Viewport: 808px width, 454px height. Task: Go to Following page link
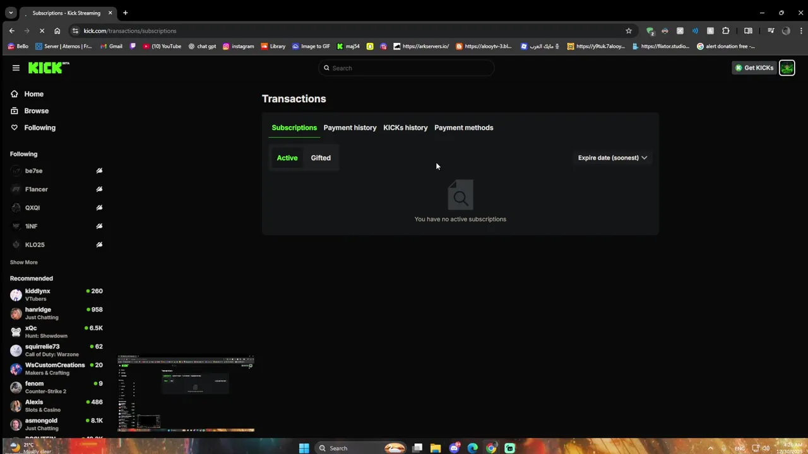click(x=40, y=127)
